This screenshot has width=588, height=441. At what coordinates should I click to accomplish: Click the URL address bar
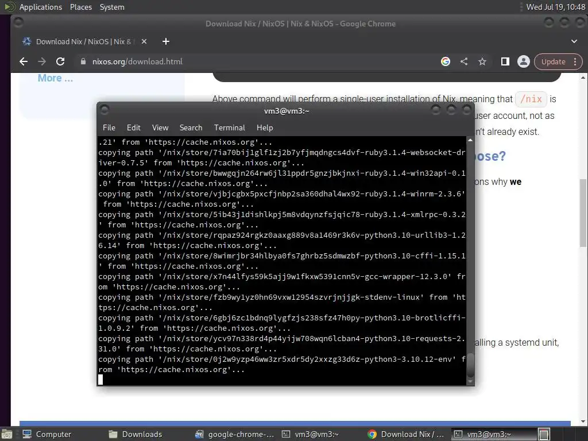pos(259,61)
